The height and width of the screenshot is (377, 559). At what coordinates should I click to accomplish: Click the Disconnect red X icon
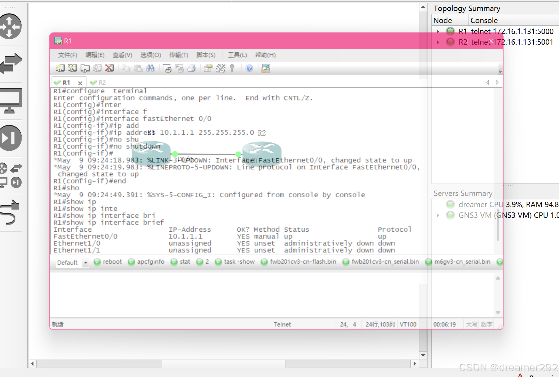coord(110,69)
